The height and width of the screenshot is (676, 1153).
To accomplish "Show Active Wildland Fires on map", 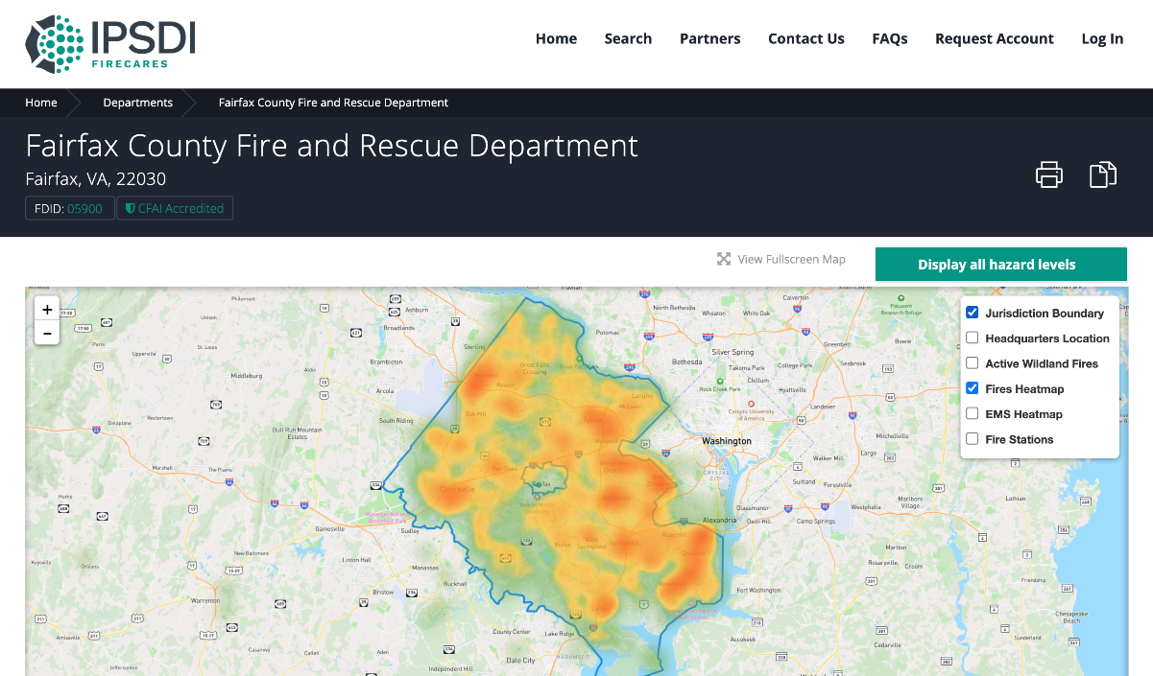I will coord(973,362).
